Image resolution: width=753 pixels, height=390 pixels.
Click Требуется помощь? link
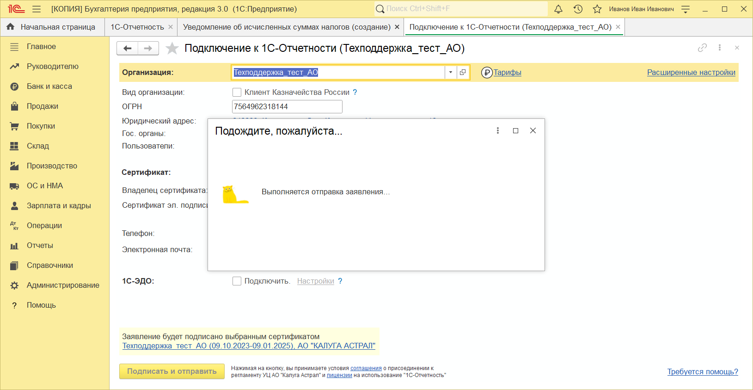(x=703, y=372)
